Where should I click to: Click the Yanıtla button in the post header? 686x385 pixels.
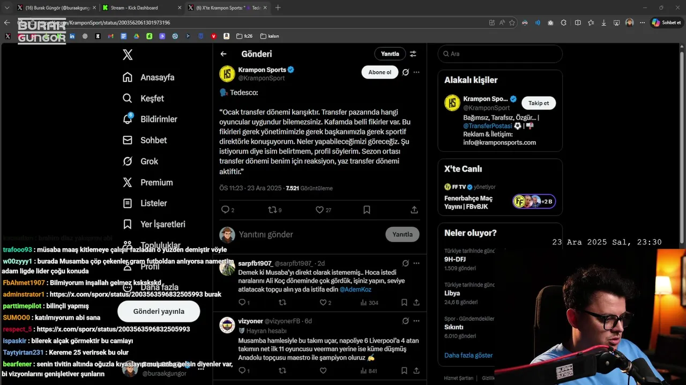pyautogui.click(x=390, y=54)
